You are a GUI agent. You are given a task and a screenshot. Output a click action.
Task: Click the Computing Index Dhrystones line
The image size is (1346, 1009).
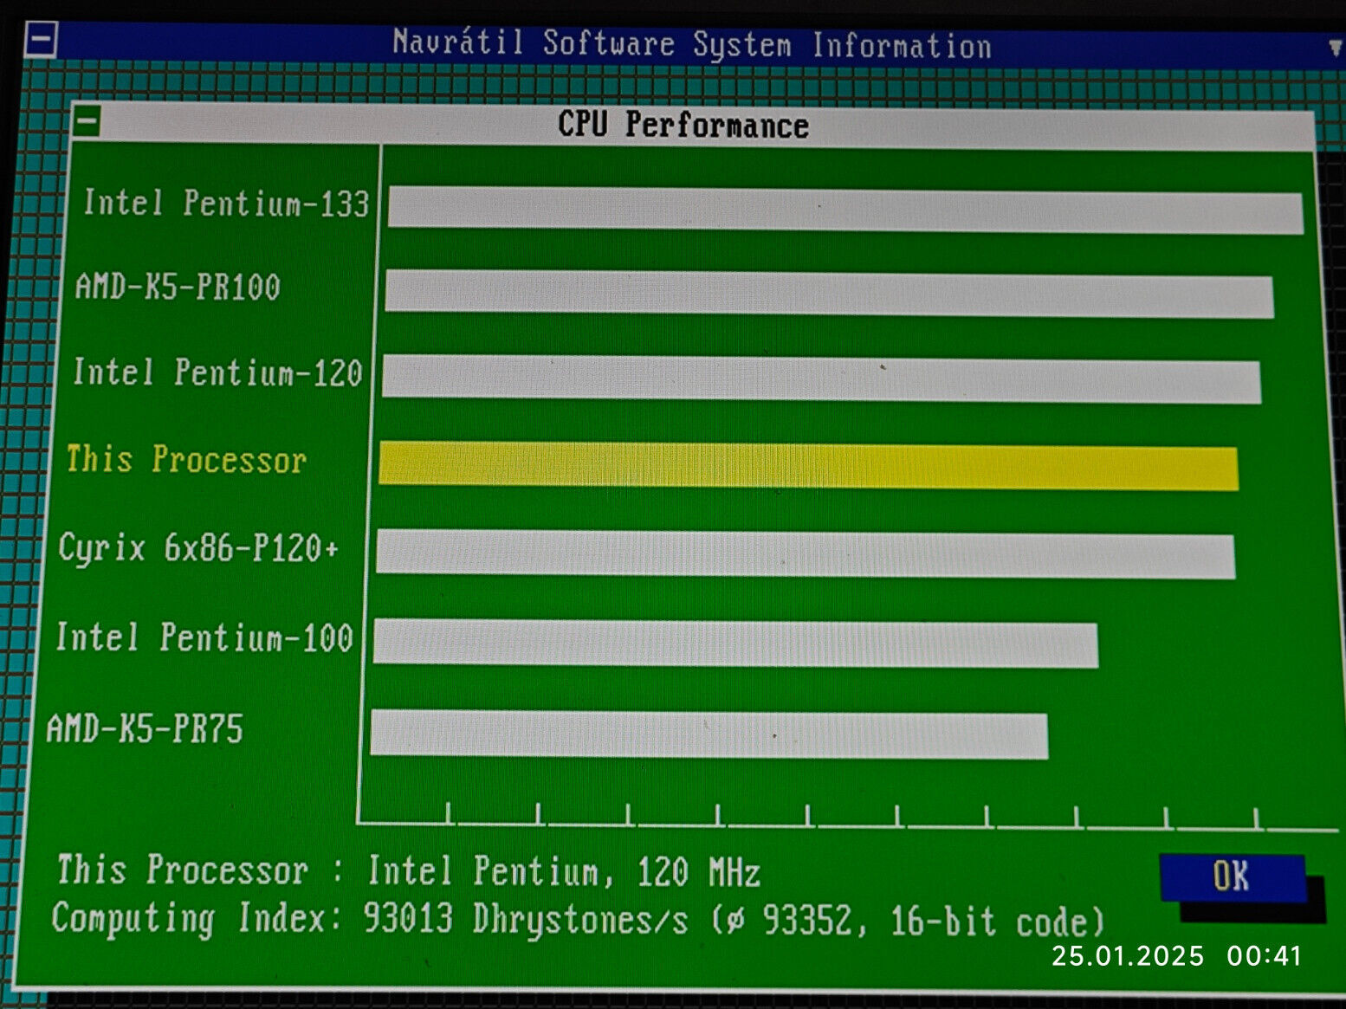click(579, 920)
